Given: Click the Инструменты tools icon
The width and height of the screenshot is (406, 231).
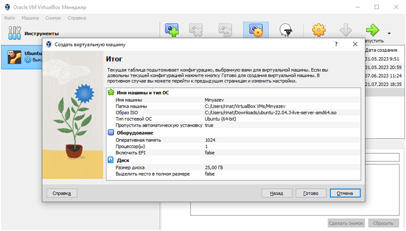Looking at the screenshot, I should click(14, 33).
